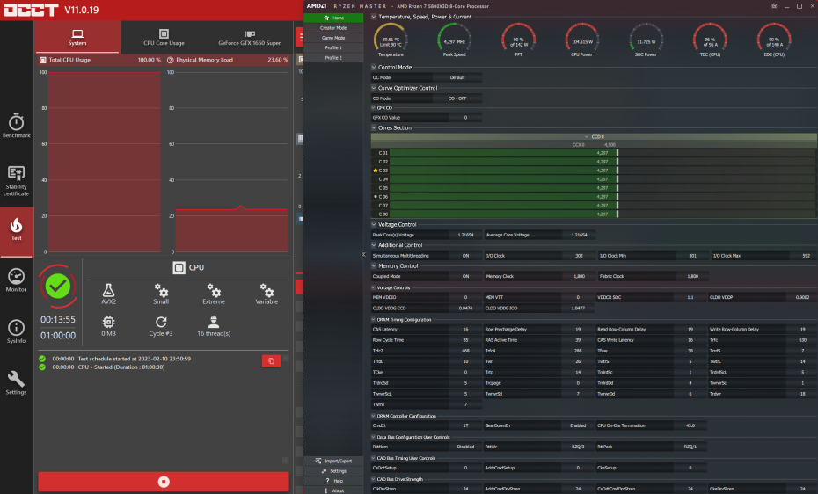Open Ryzen Master Help
This screenshot has width=818, height=494.
click(x=334, y=481)
